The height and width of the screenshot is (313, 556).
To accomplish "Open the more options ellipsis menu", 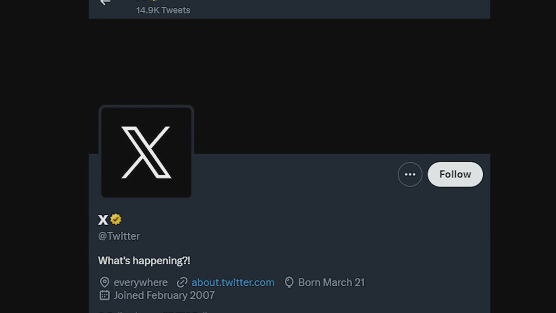I will pyautogui.click(x=410, y=174).
